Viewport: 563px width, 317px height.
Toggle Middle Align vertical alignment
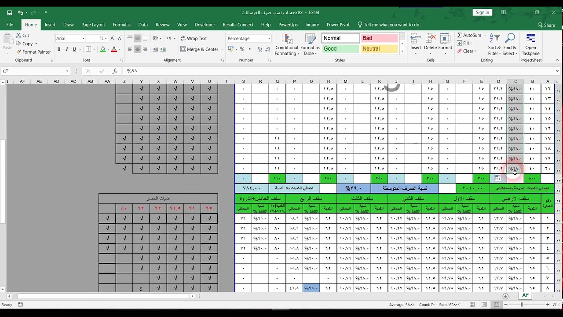[138, 38]
